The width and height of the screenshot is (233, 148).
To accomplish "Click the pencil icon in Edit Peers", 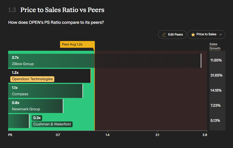I will (164, 35).
